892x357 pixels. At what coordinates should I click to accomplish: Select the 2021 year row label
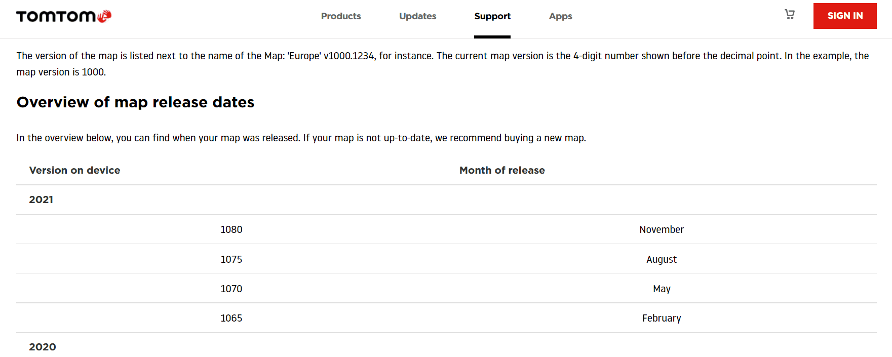41,200
